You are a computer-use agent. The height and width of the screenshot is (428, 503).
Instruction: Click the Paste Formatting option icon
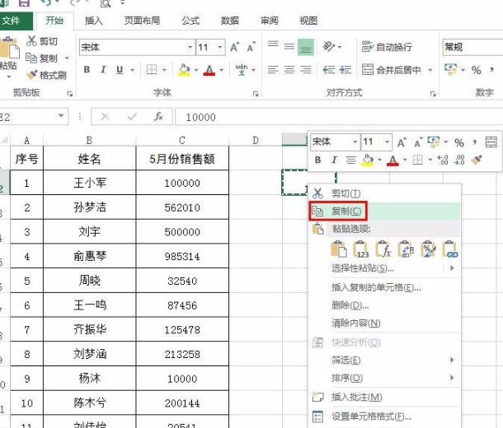pos(428,249)
